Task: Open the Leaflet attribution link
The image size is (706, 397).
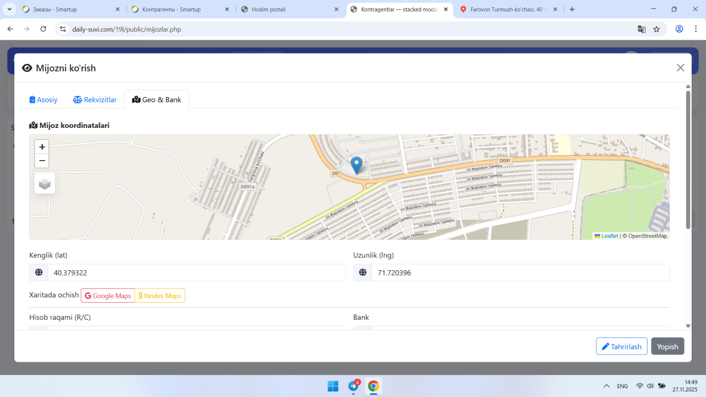Action: click(606, 236)
